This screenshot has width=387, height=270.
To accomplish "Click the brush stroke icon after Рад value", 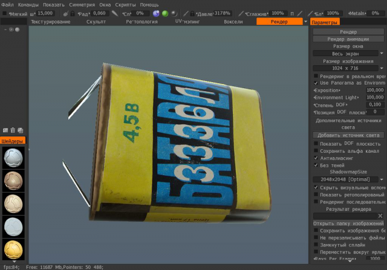I will pyautogui.click(x=115, y=13).
